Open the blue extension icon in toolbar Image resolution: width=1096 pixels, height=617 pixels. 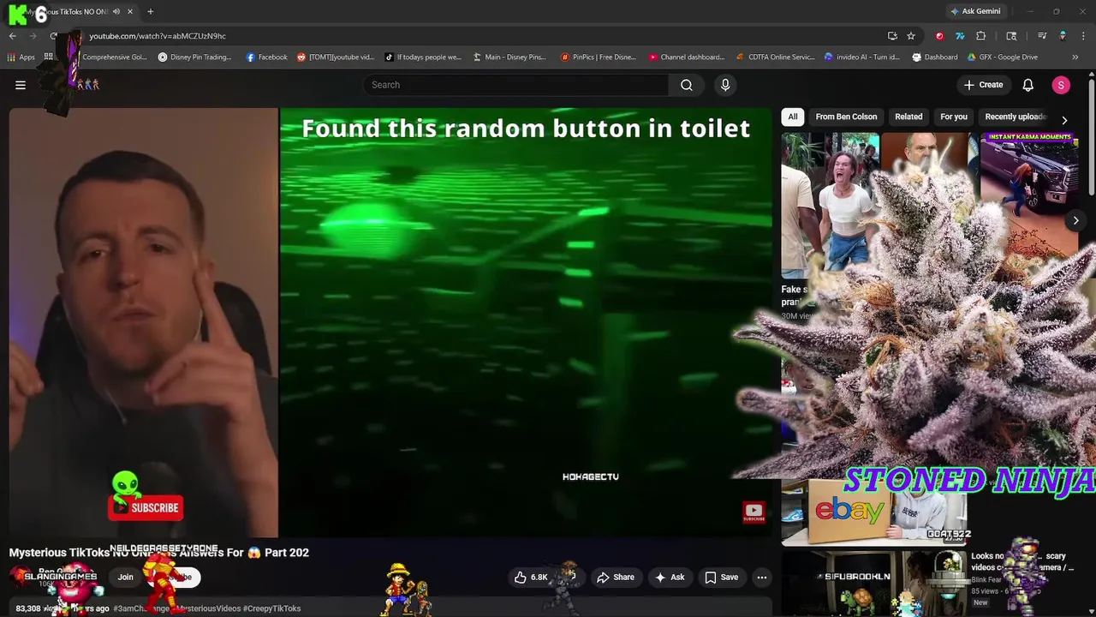960,36
